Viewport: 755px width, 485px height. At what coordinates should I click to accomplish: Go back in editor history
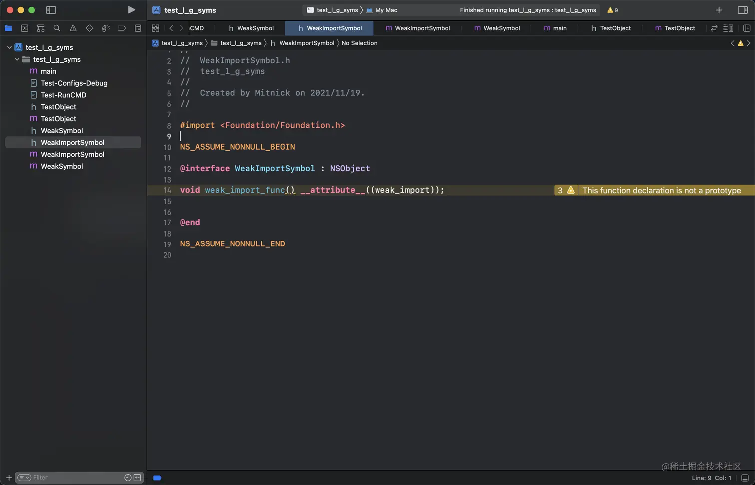click(x=171, y=28)
